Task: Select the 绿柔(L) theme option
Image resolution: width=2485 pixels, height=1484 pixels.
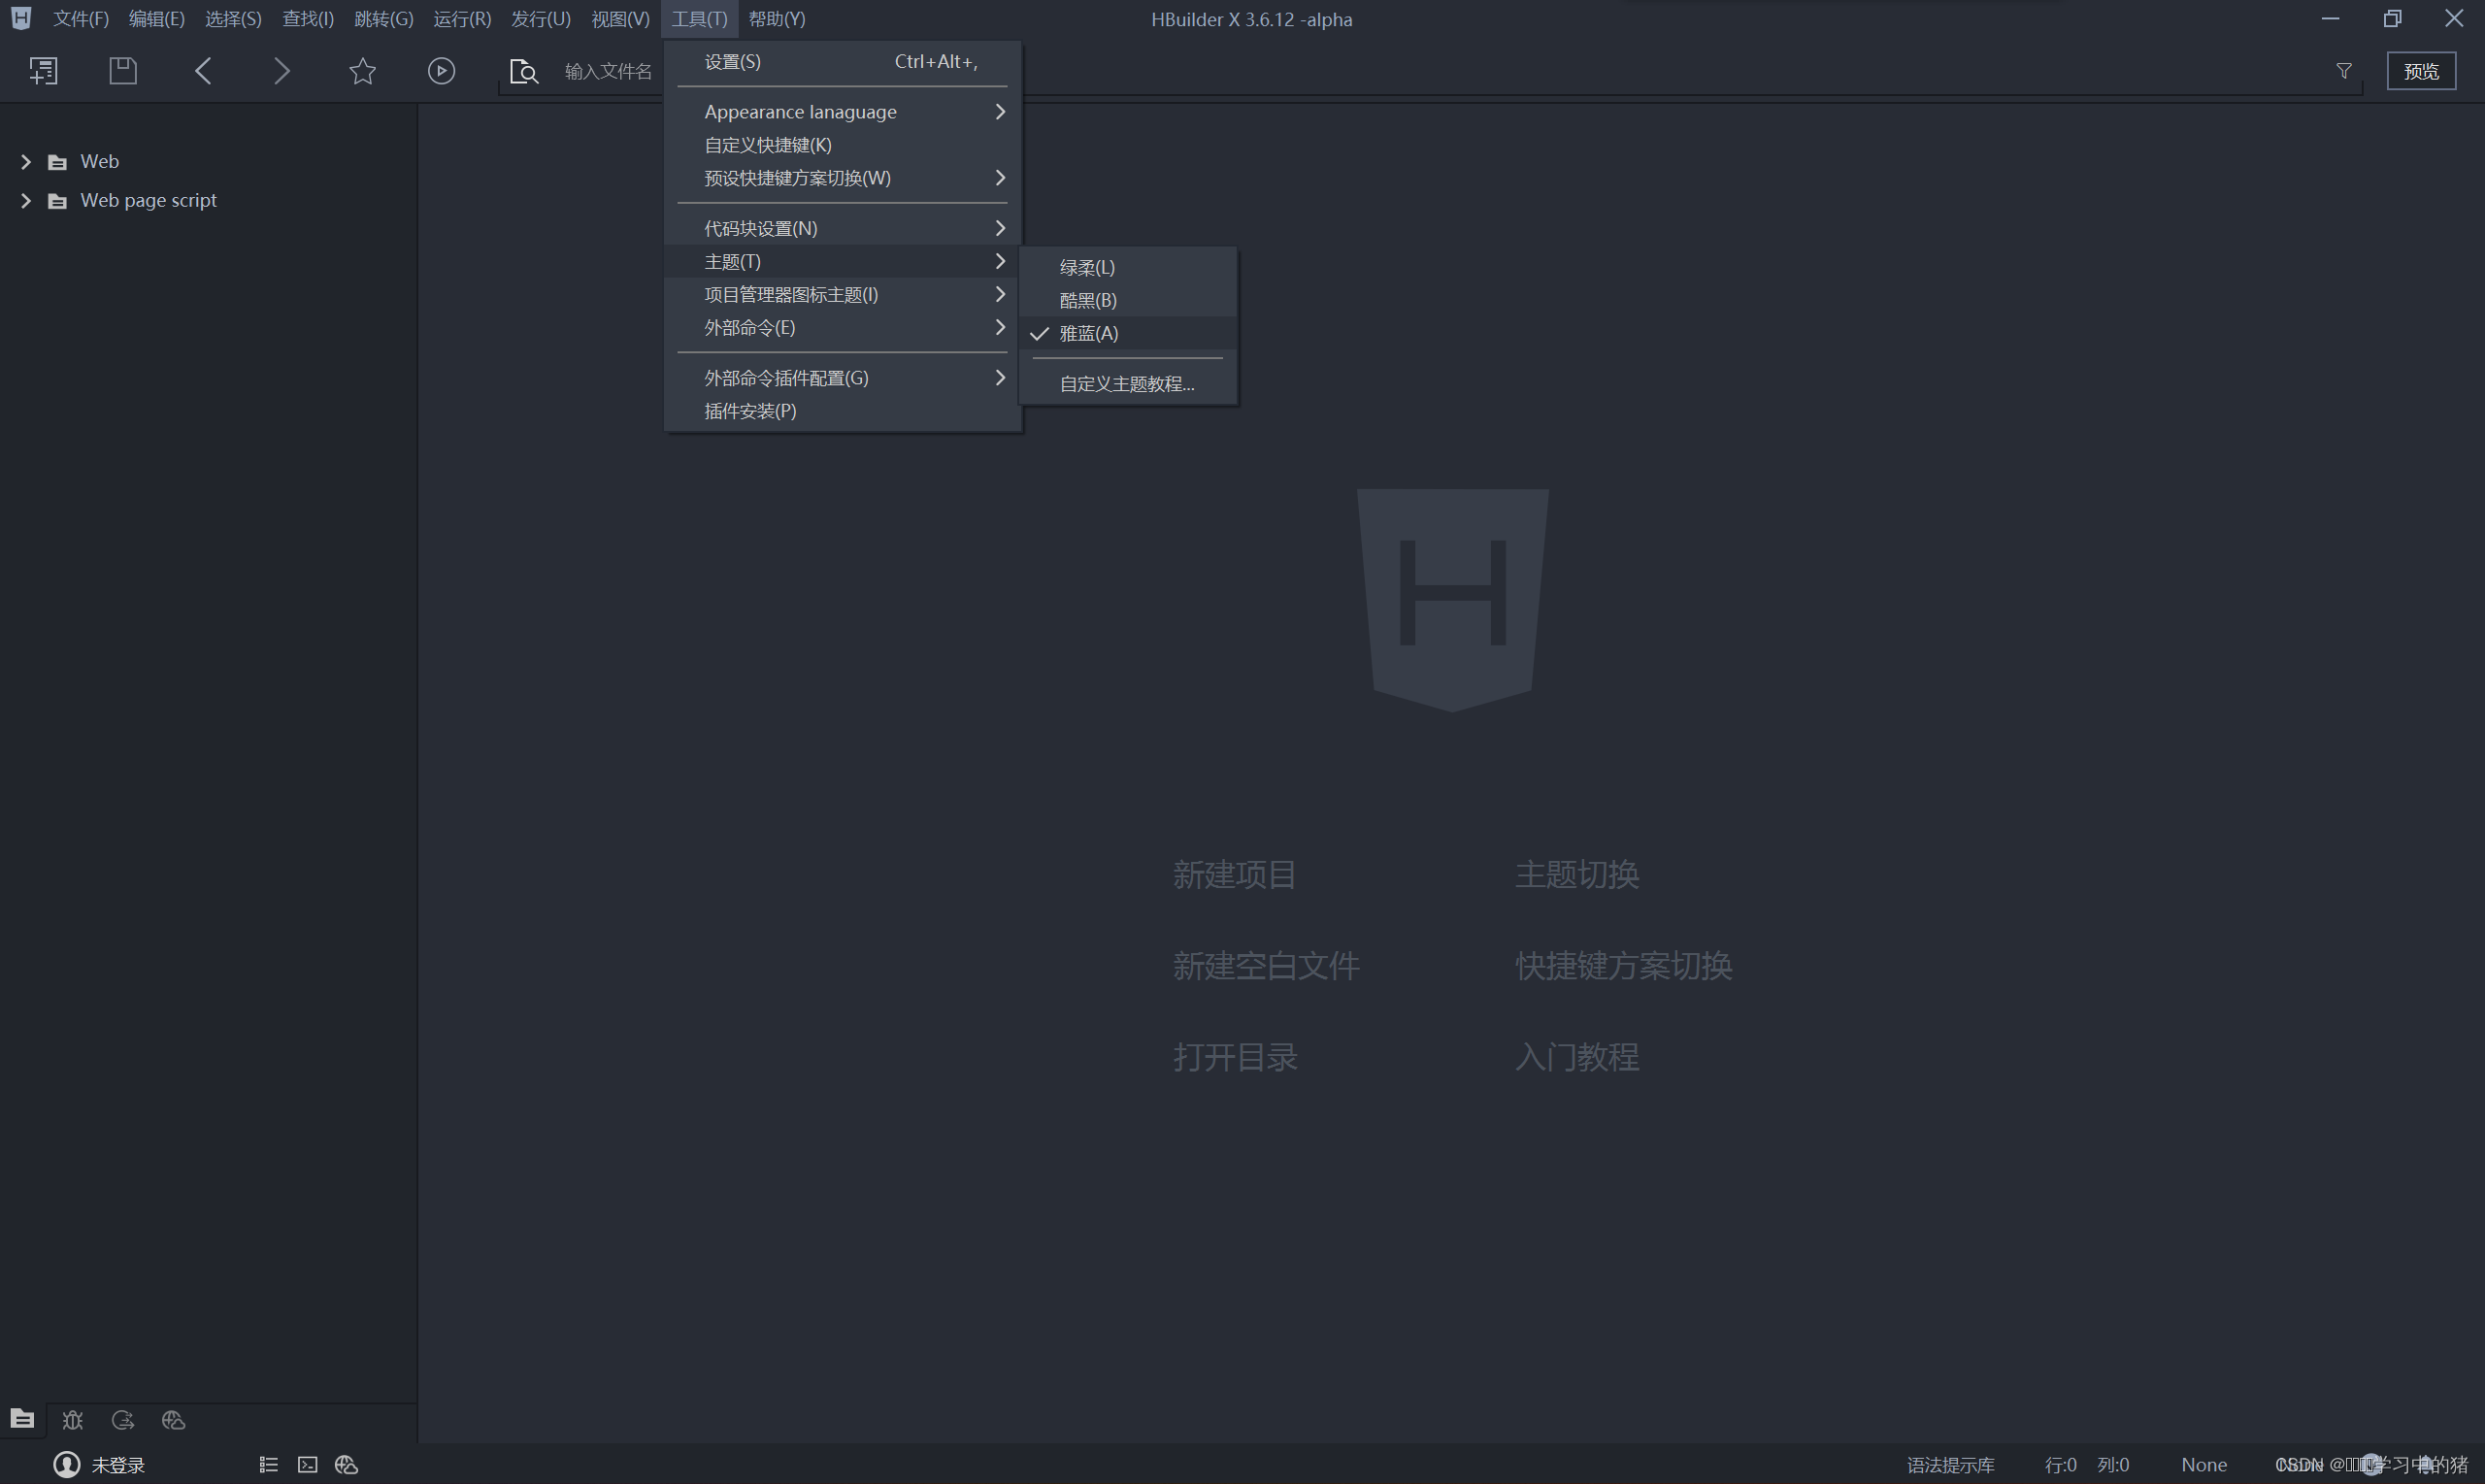Action: click(1087, 267)
